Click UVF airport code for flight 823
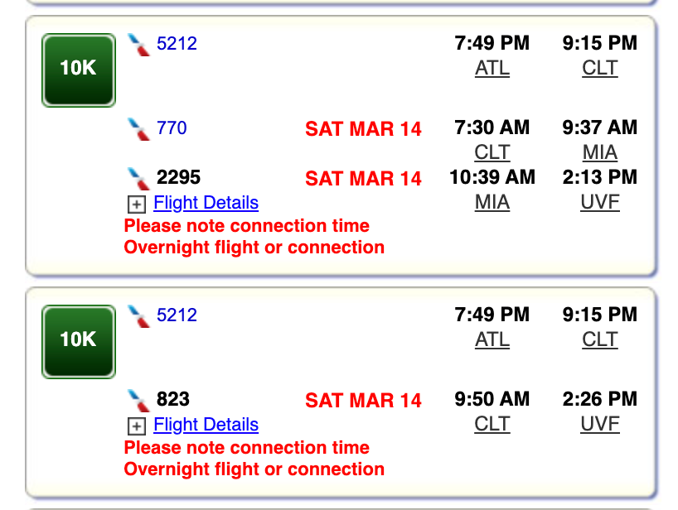The width and height of the screenshot is (678, 510). pyautogui.click(x=599, y=424)
